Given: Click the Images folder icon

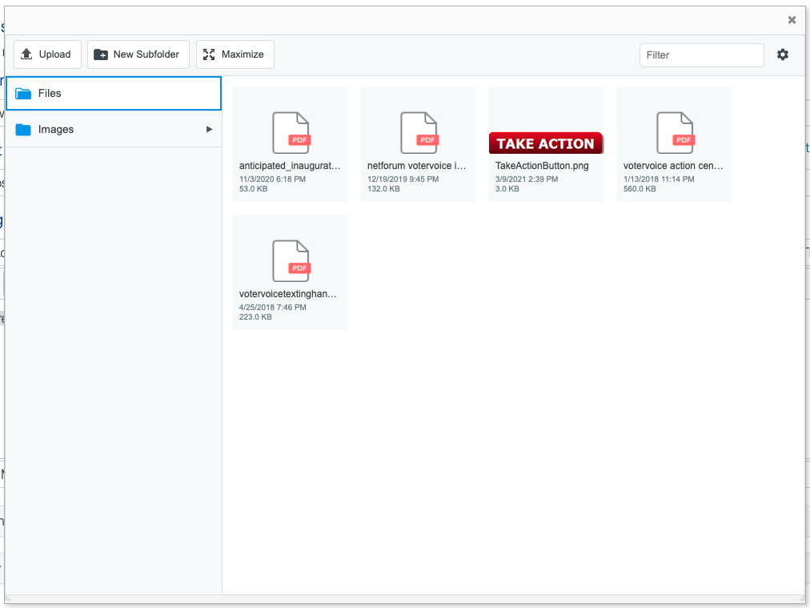Looking at the screenshot, I should 23,130.
